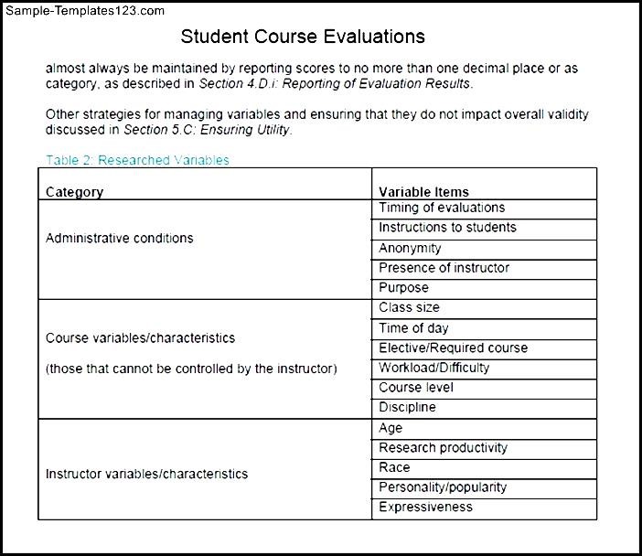Select the Timing of evaluations cell

coord(442,208)
